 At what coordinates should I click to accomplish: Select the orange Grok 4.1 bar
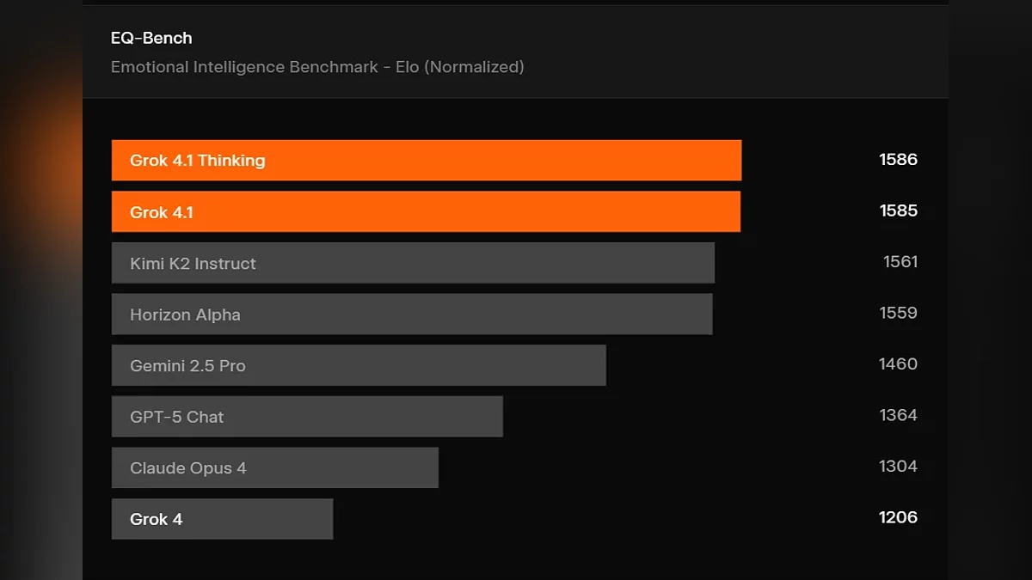tap(426, 211)
